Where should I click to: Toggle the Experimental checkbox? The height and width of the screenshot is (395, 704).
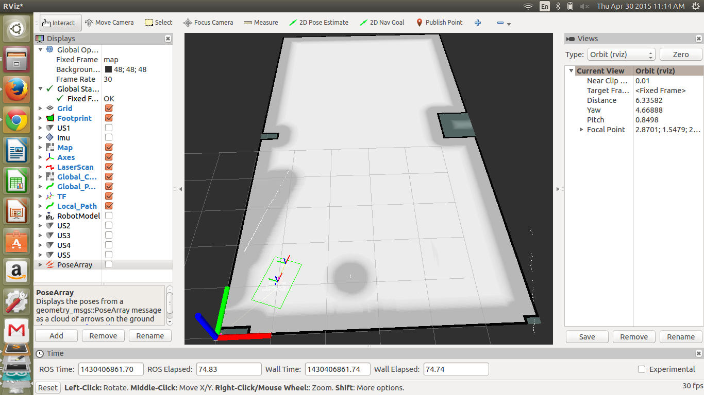pos(642,369)
